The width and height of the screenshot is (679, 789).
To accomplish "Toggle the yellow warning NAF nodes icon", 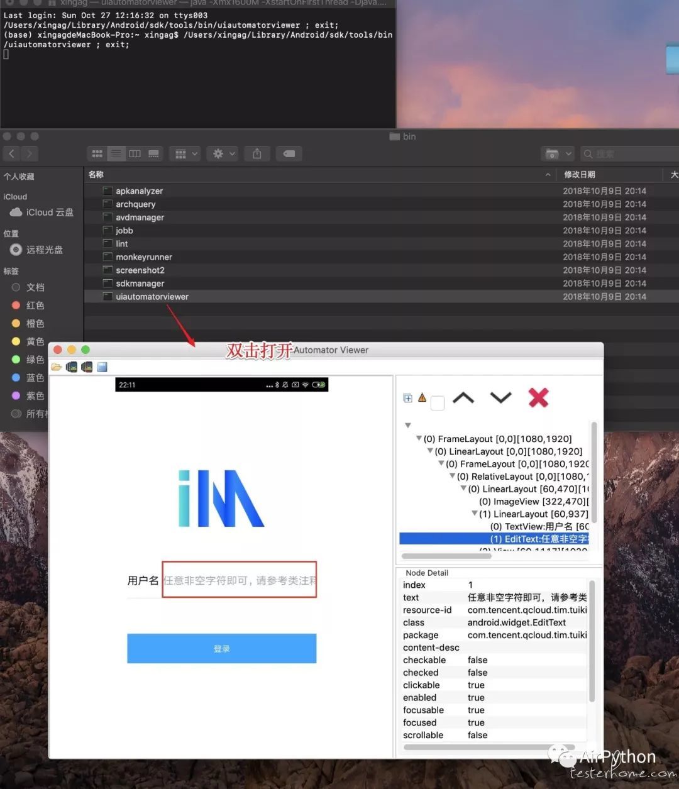I will tap(422, 397).
